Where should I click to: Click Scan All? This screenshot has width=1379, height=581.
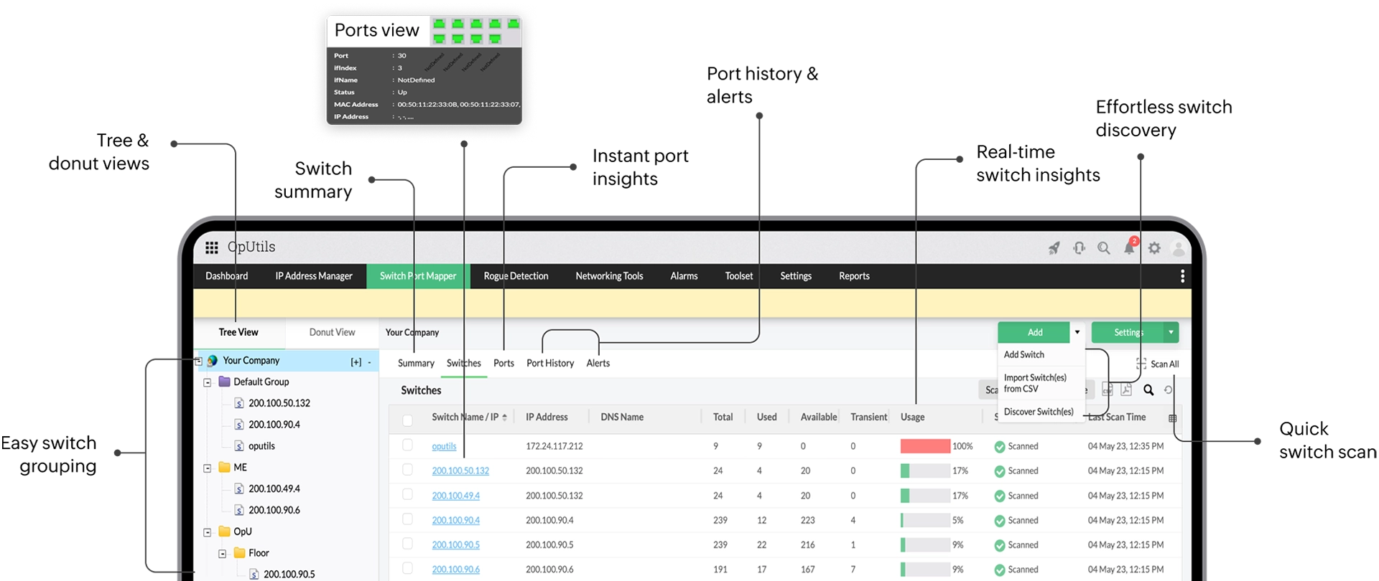click(x=1158, y=364)
